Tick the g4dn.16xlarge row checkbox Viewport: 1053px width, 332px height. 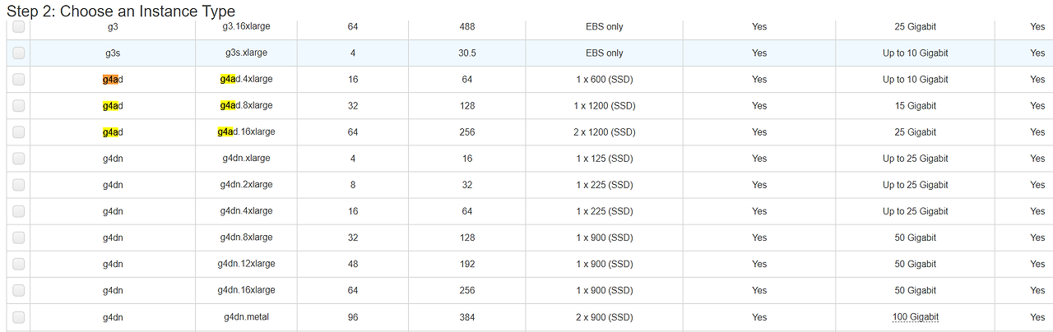click(x=18, y=290)
